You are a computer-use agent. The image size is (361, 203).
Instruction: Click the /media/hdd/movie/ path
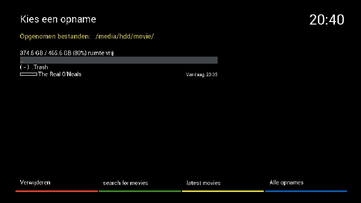[x=125, y=37]
